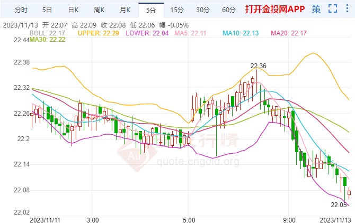Click the 22.05 low price annotation

pos(339,205)
